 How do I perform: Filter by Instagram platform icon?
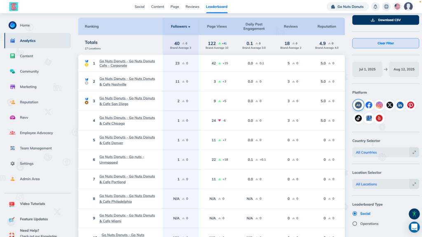[x=379, y=105]
